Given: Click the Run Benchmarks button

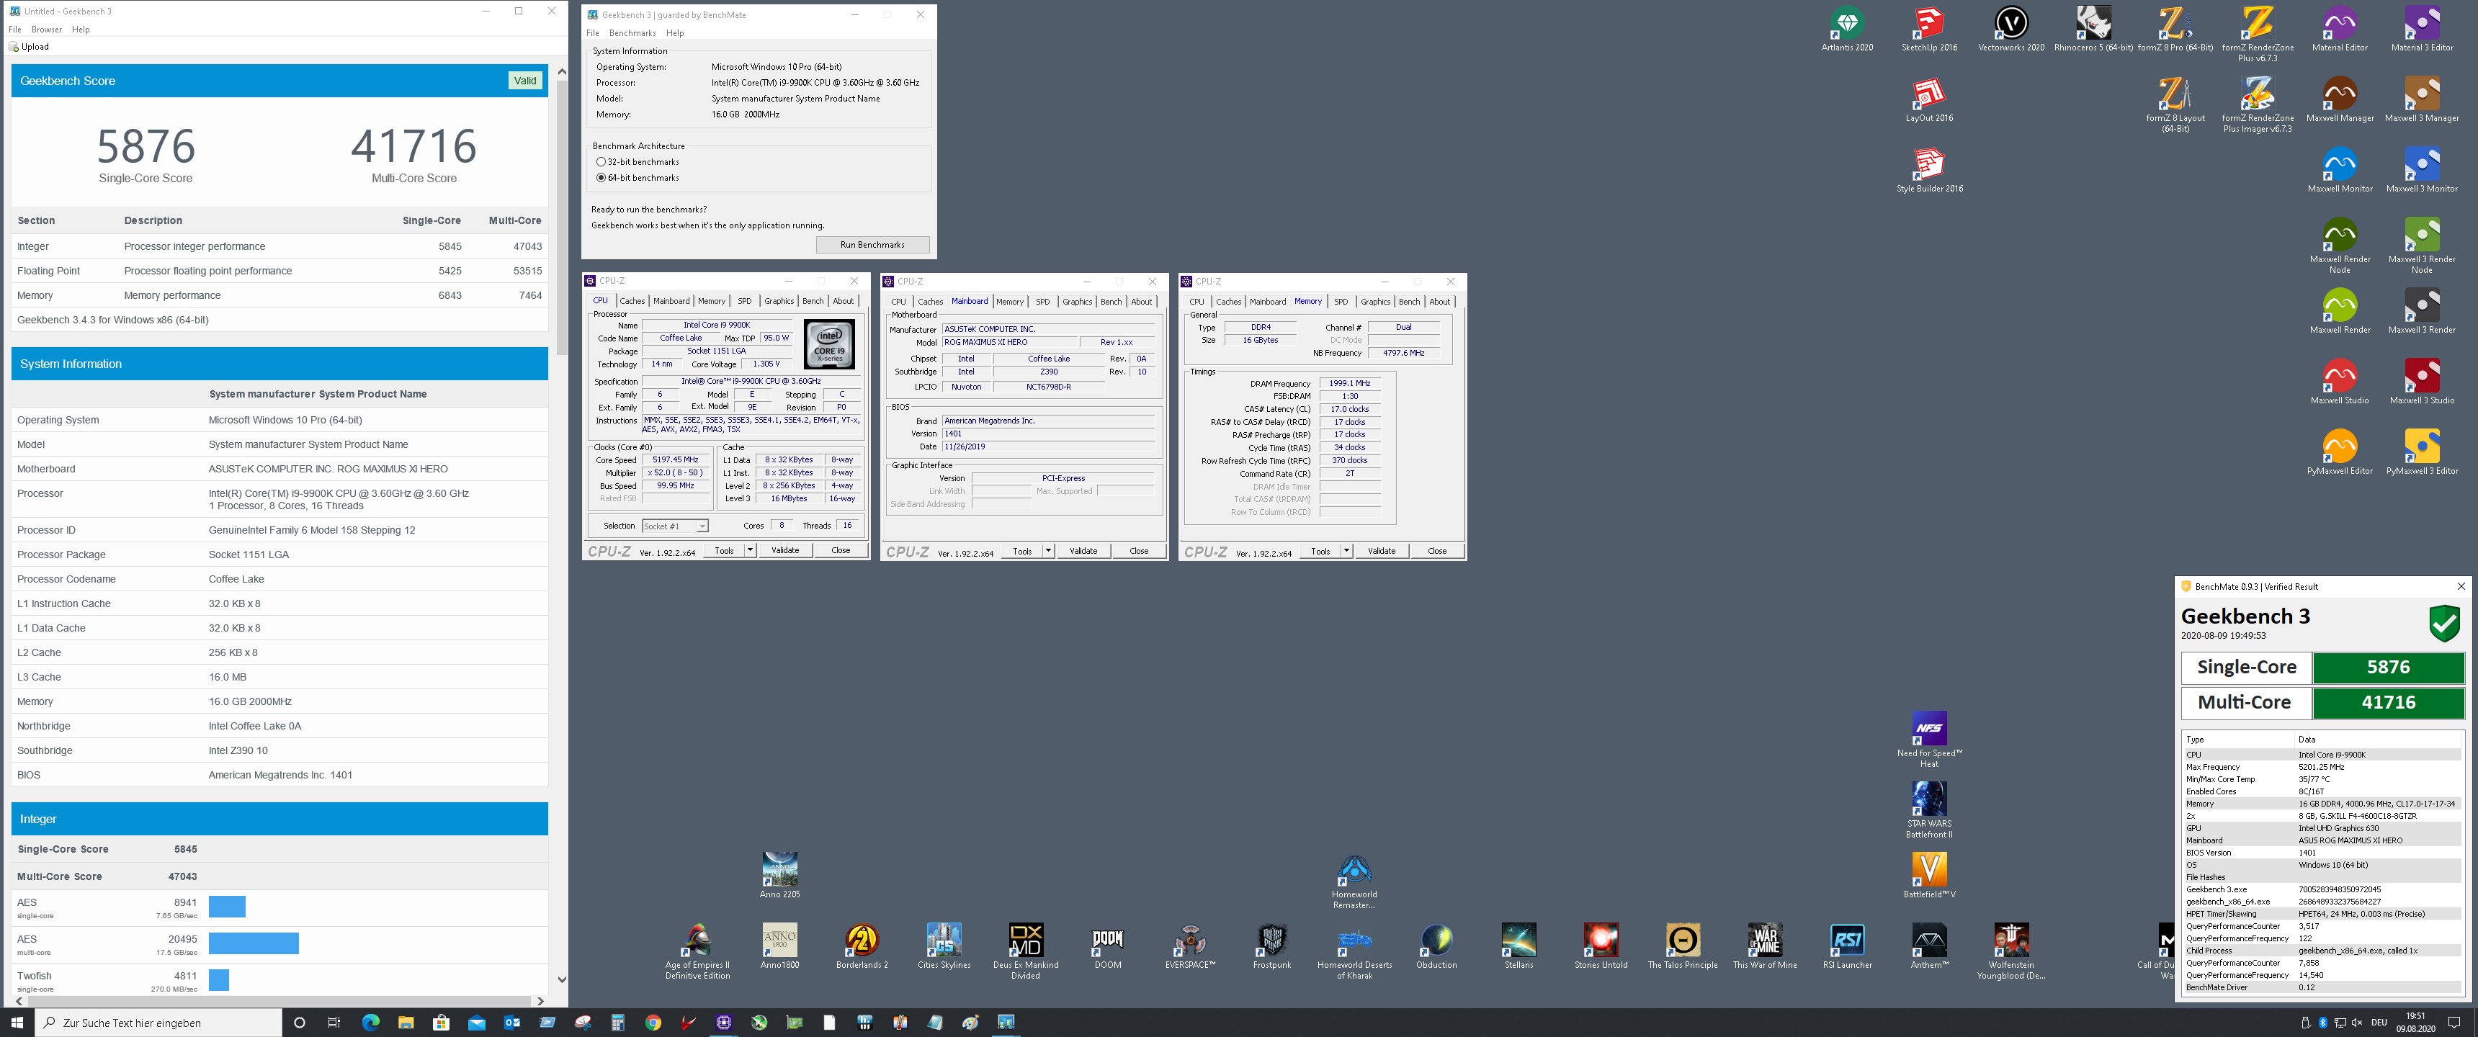Looking at the screenshot, I should (872, 244).
